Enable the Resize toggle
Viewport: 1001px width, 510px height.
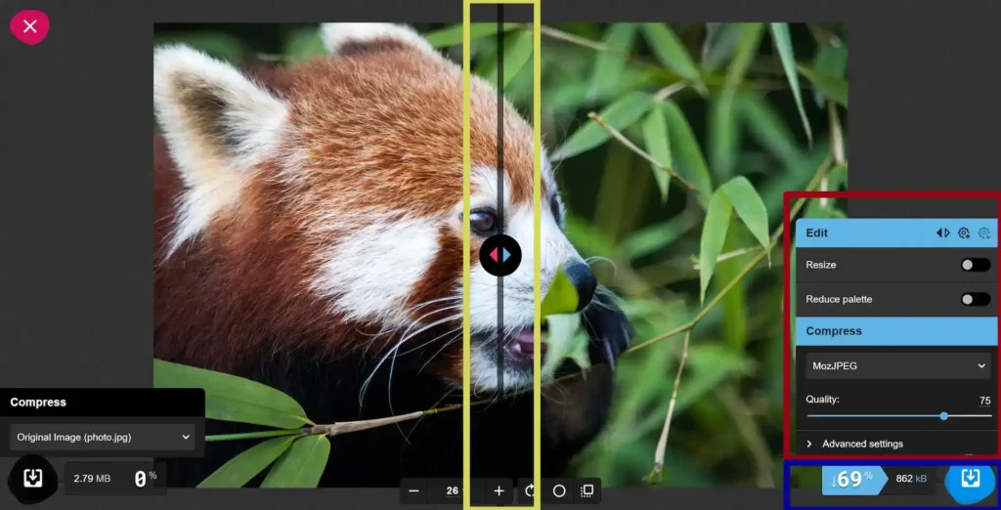click(976, 265)
